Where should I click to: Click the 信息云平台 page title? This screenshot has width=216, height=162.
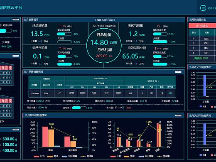[11, 7]
